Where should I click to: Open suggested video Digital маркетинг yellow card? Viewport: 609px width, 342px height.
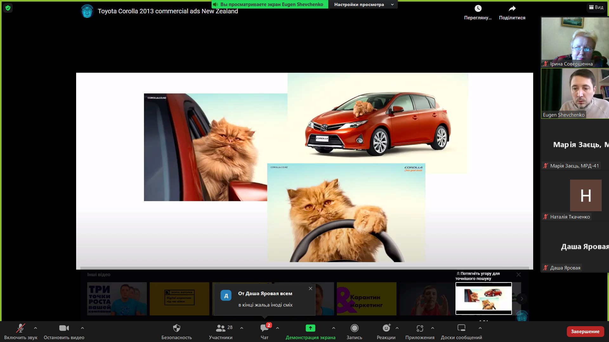point(180,299)
